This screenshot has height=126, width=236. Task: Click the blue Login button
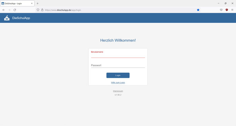[118, 75]
